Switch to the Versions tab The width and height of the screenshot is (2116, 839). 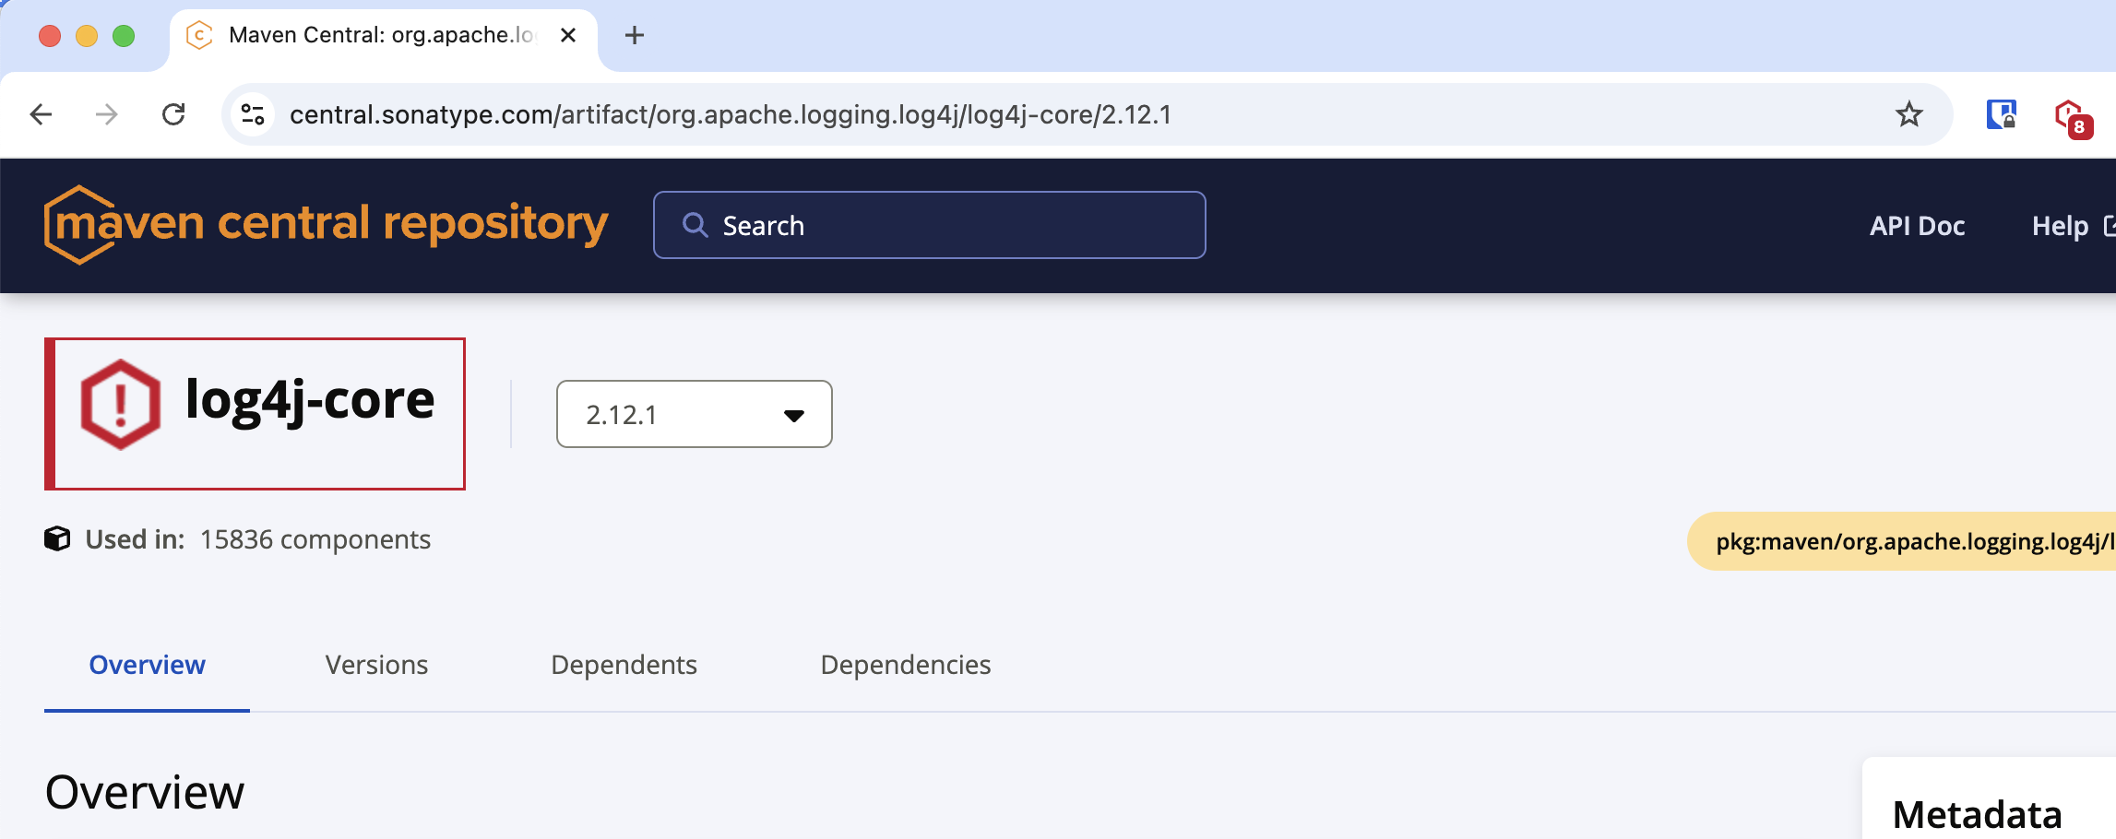point(376,665)
